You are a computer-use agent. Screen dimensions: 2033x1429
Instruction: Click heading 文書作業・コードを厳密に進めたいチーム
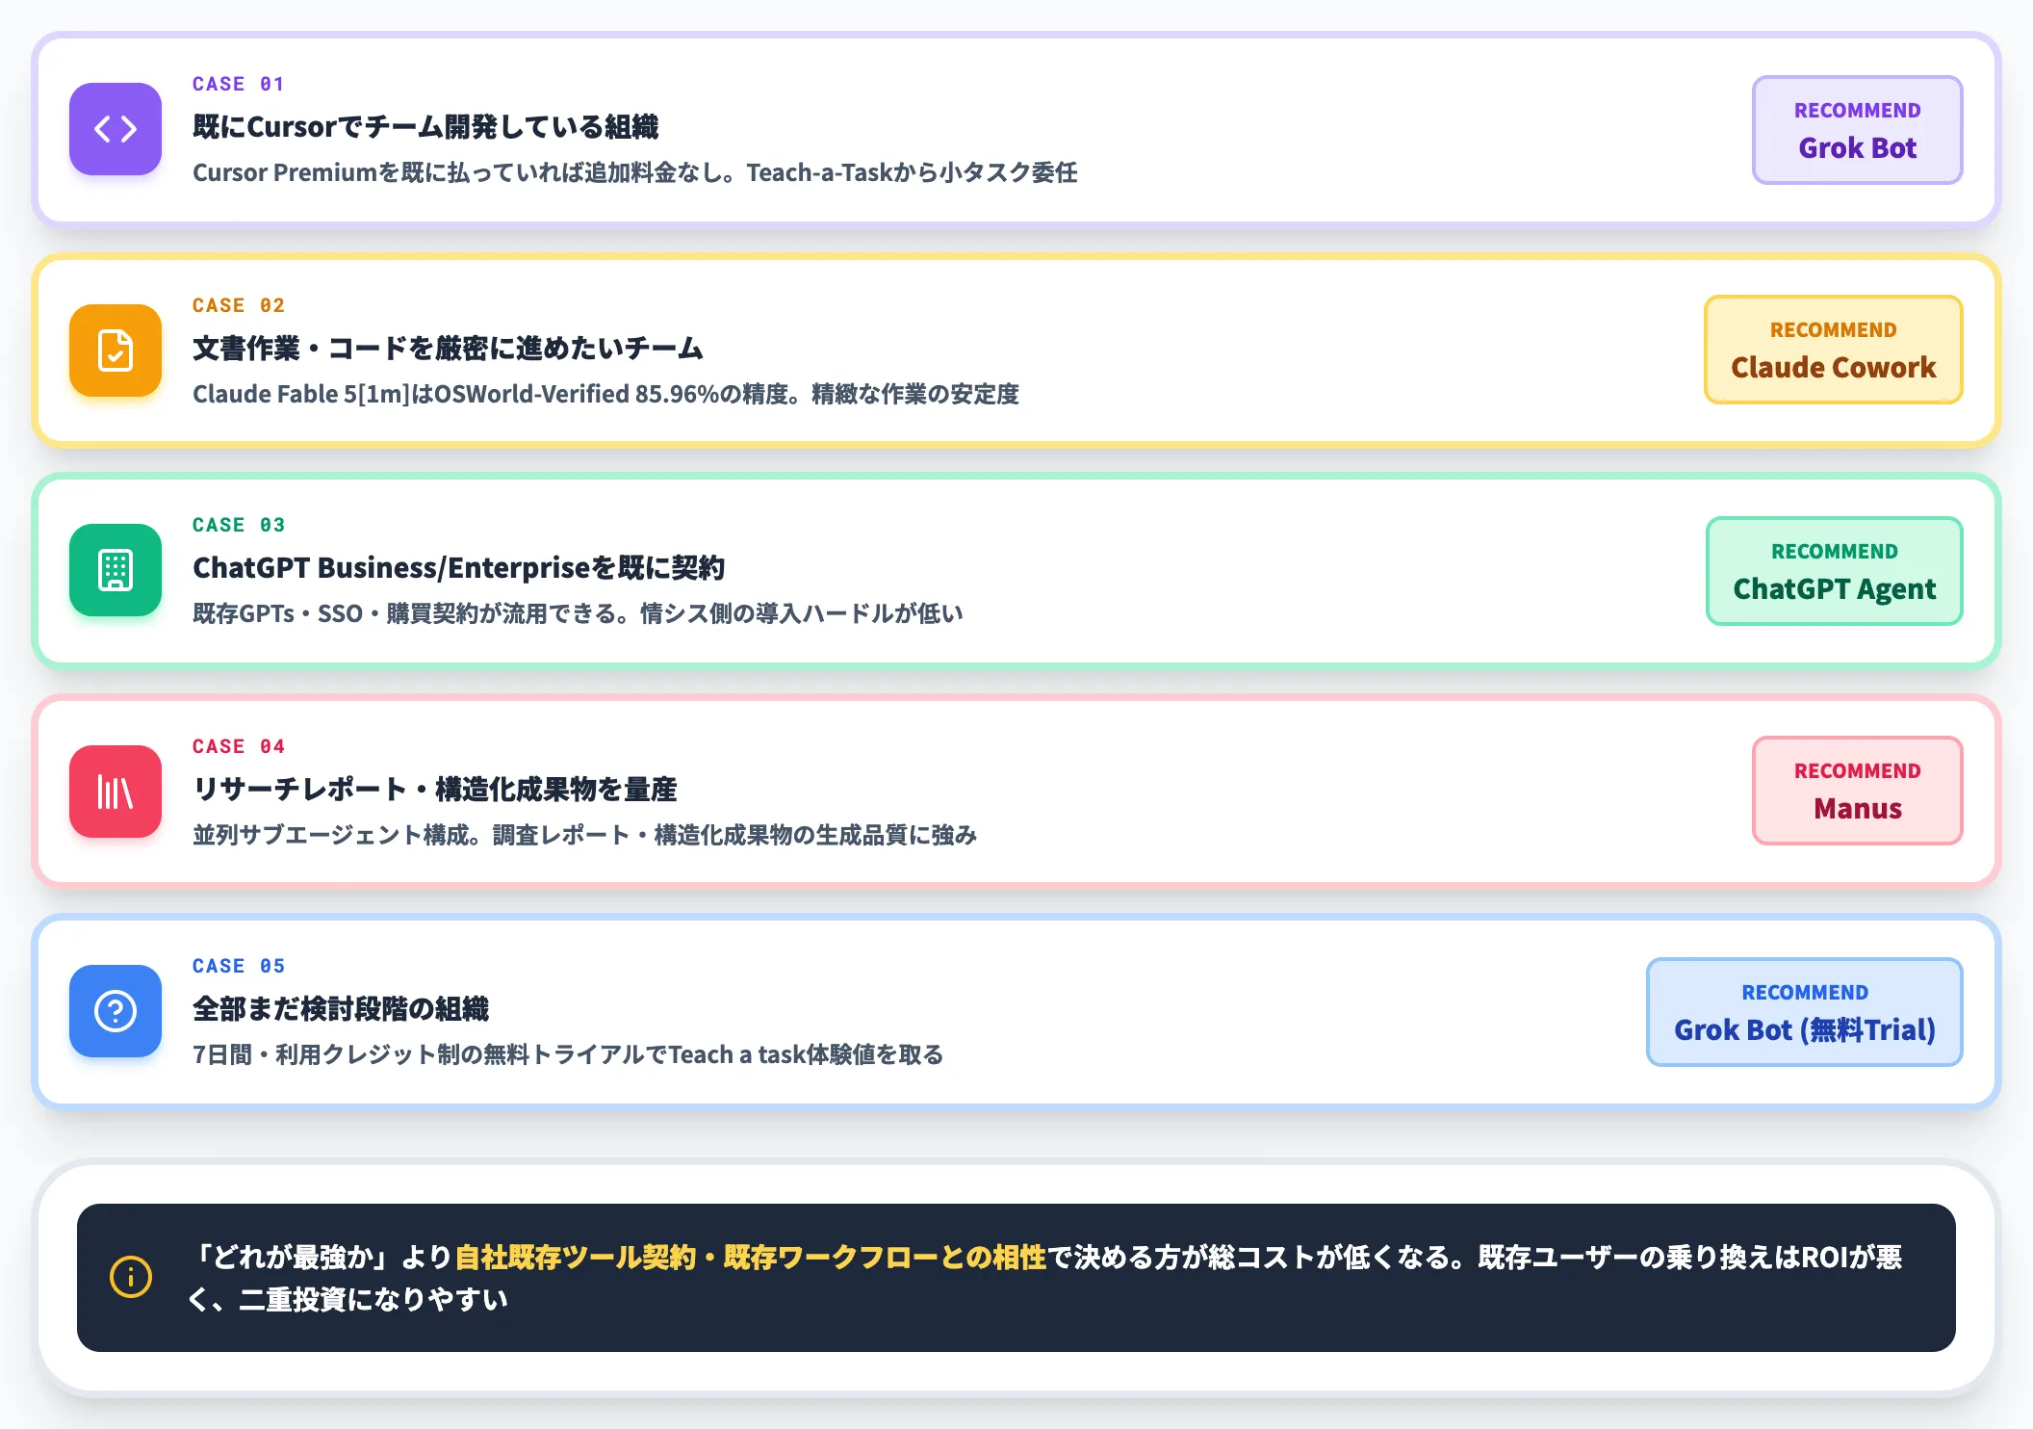pos(448,349)
